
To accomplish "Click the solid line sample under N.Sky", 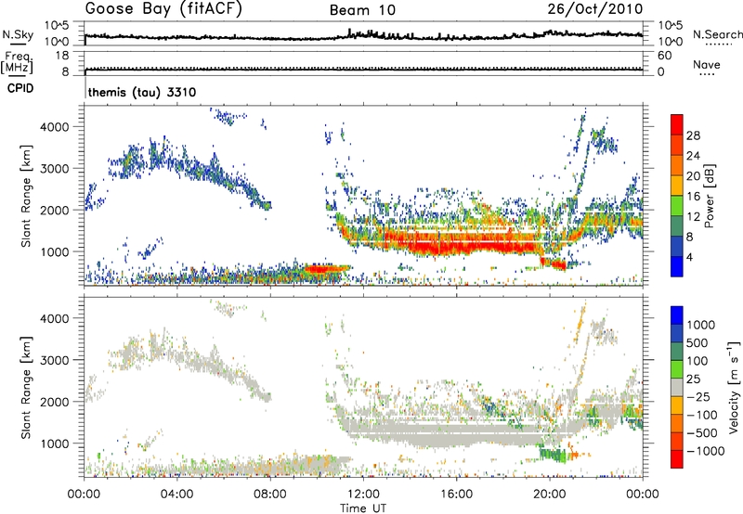I will coord(17,45).
